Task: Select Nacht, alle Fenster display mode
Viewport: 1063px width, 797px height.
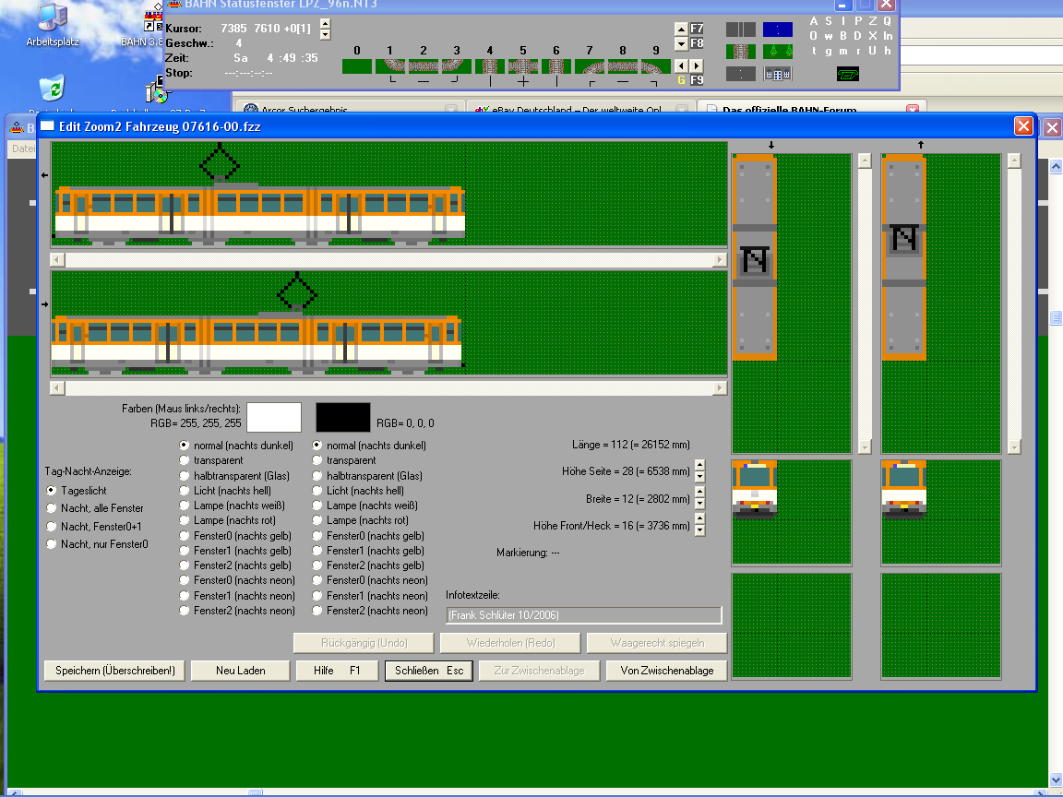Action: (52, 508)
